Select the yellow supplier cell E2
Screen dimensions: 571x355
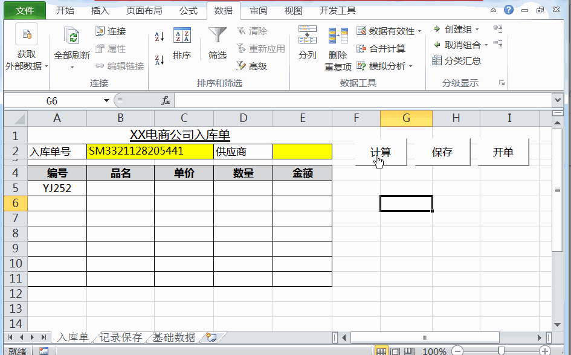pyautogui.click(x=302, y=152)
